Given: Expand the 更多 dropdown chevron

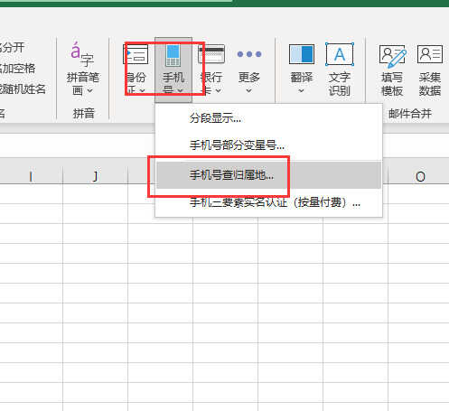Looking at the screenshot, I should [x=248, y=90].
